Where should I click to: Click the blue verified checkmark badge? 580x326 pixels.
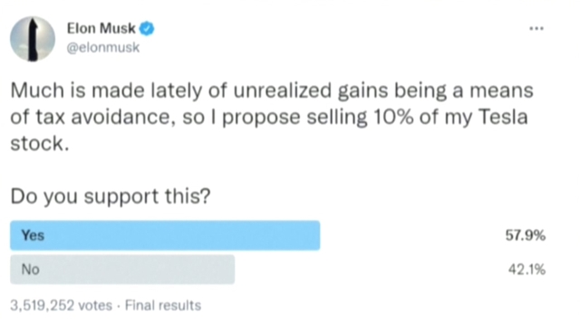click(147, 28)
